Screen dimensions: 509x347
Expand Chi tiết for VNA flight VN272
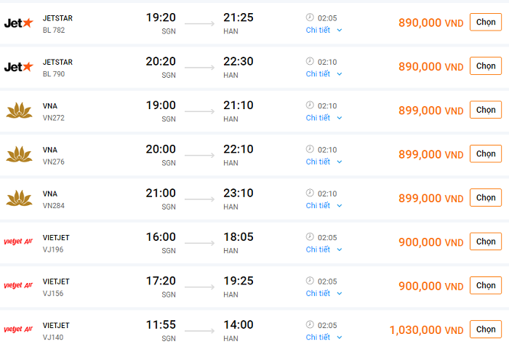coord(324,118)
